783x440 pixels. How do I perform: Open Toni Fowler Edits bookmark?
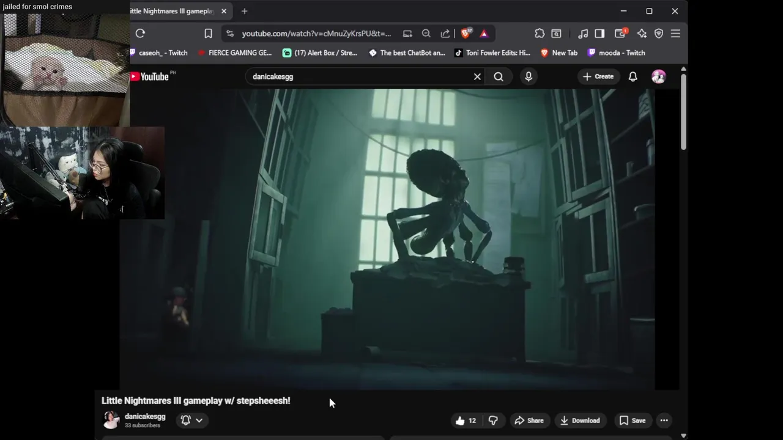492,53
